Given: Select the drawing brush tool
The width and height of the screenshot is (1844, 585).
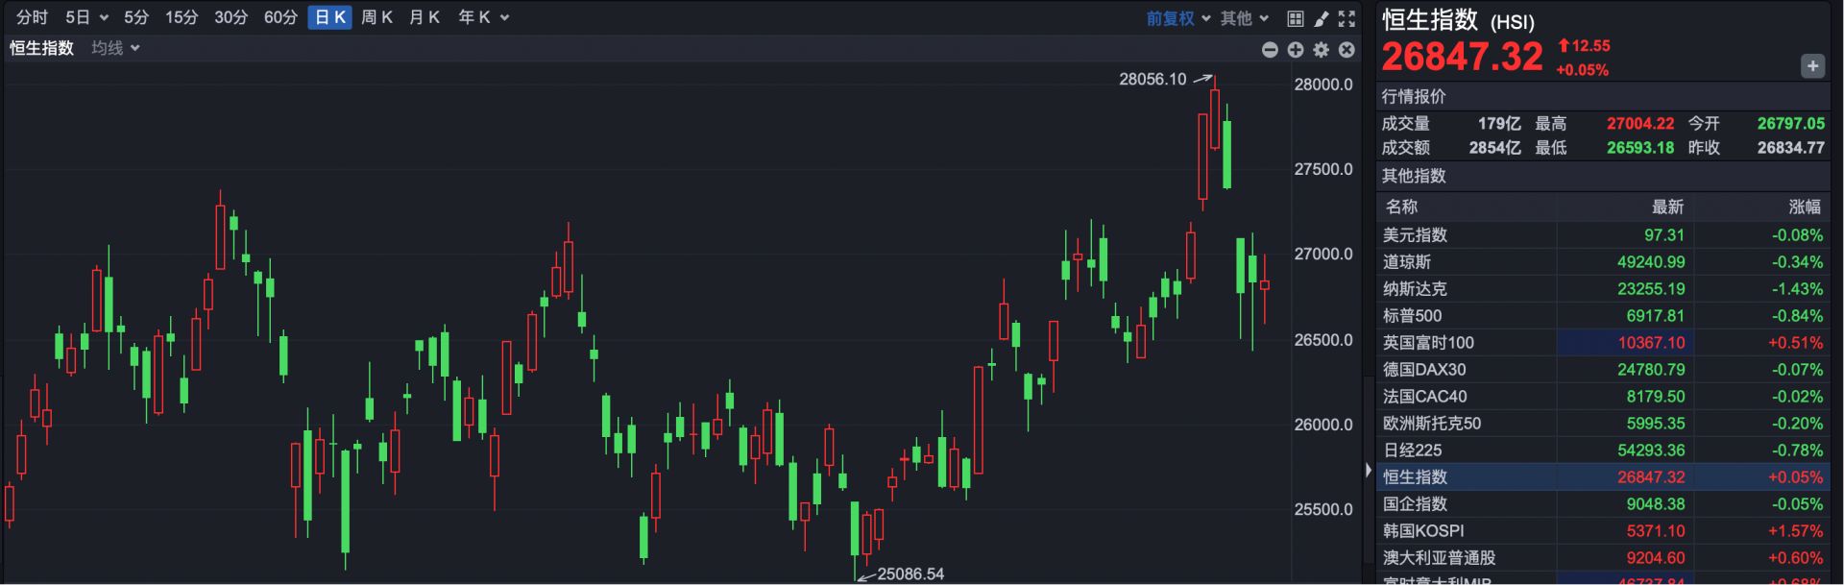Looking at the screenshot, I should click(x=1322, y=18).
